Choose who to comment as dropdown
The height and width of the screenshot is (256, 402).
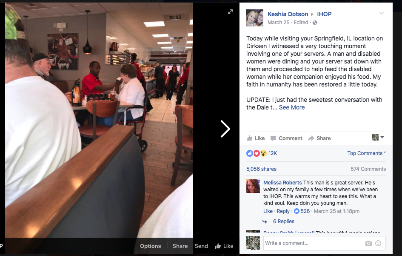(x=378, y=138)
